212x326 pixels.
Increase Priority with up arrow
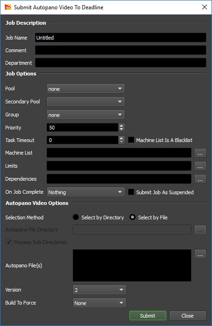[121, 126]
